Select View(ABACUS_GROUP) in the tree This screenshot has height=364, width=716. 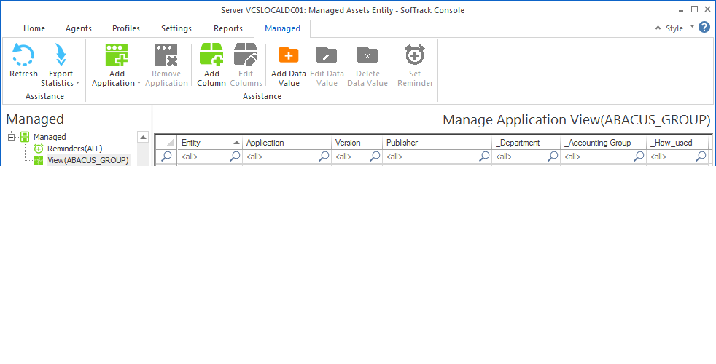(87, 160)
